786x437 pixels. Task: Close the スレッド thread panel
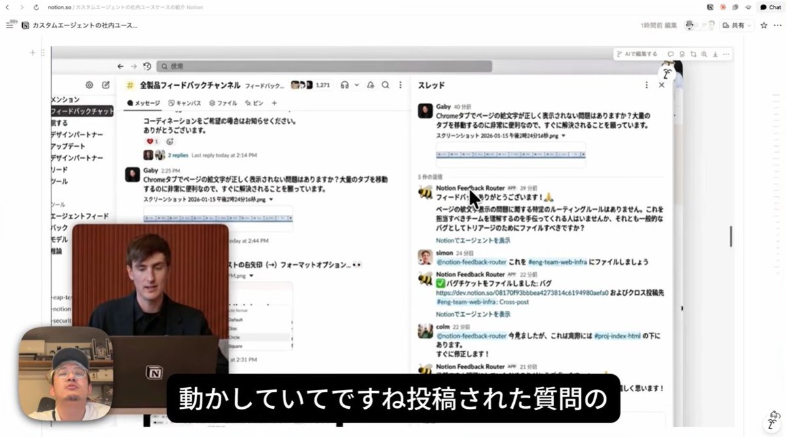tap(662, 85)
